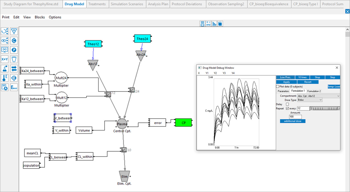Click the Low Prec. button

pyautogui.click(x=285, y=77)
